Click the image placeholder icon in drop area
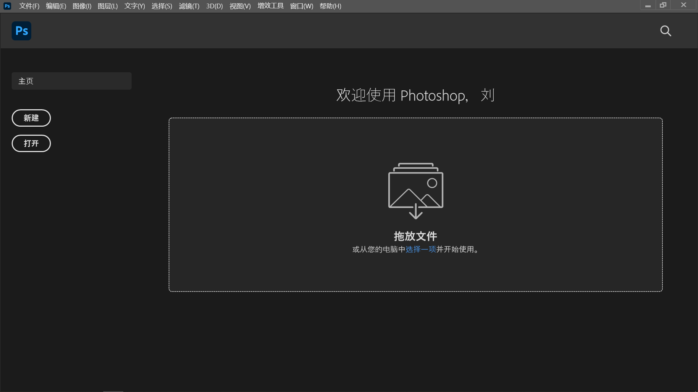The height and width of the screenshot is (392, 698). 416,191
